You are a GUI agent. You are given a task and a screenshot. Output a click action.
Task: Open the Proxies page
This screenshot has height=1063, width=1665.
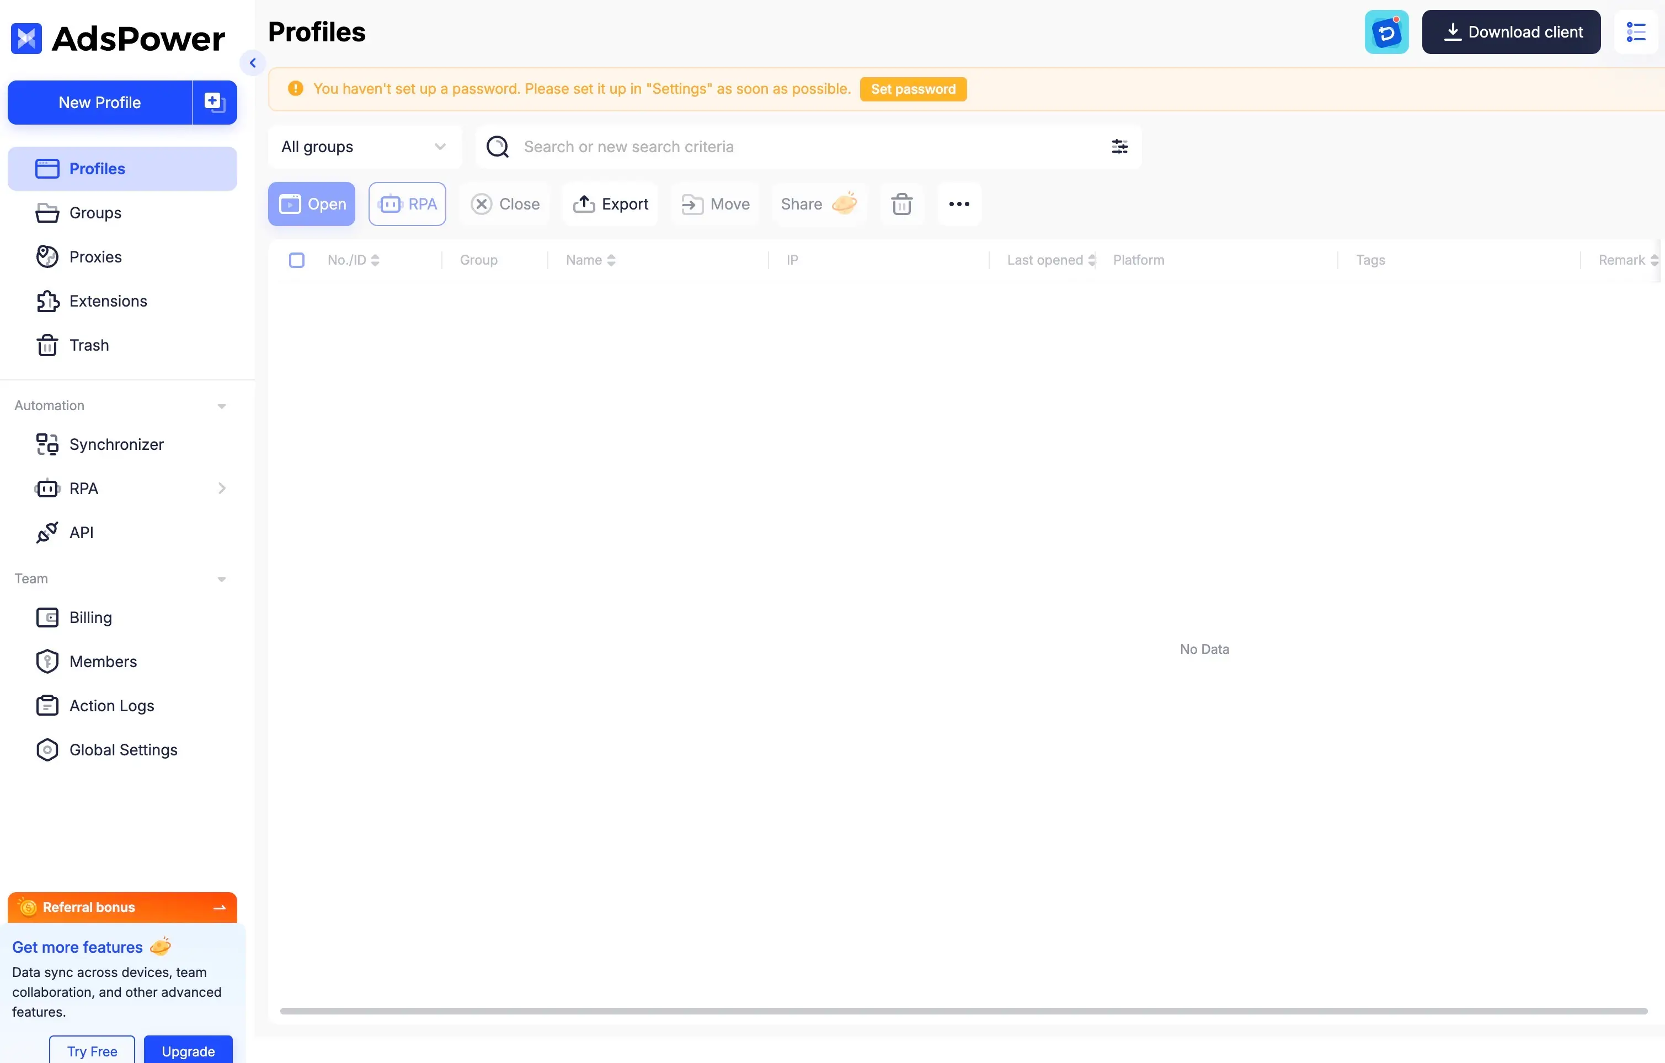tap(122, 257)
